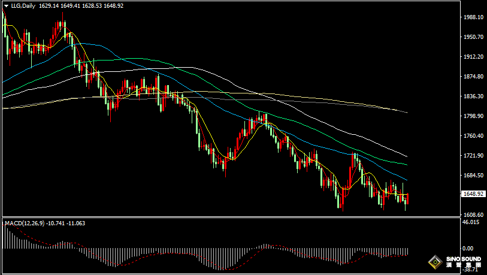487x275 pixels.
Task: Click the 1988.10 price axis label
Action: pos(473,17)
